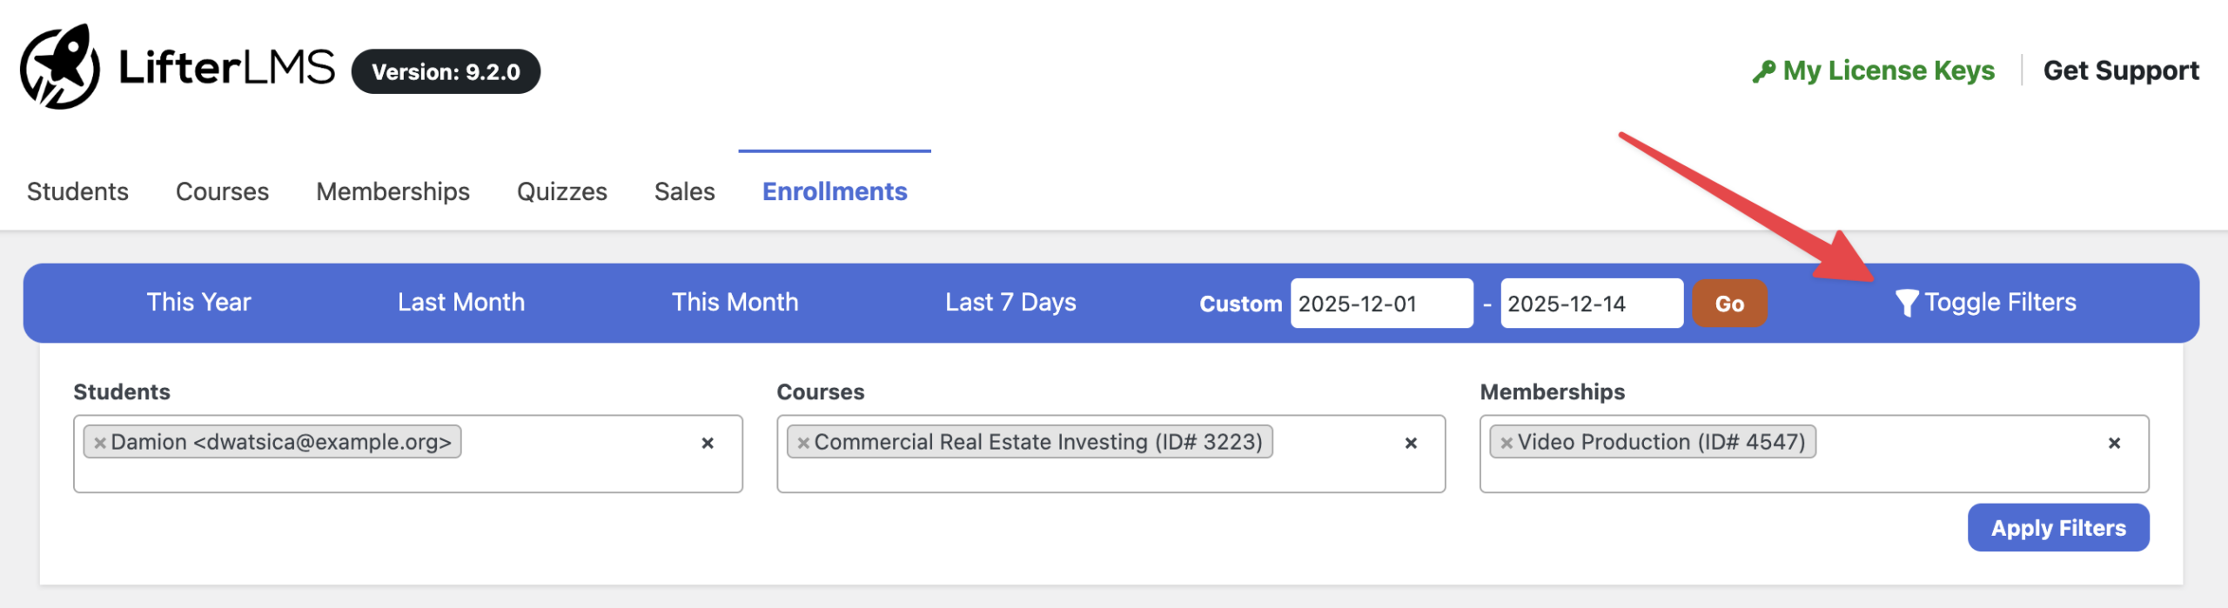The width and height of the screenshot is (2228, 608).
Task: Click the funnel icon beside Toggle Filters
Action: 1906,303
